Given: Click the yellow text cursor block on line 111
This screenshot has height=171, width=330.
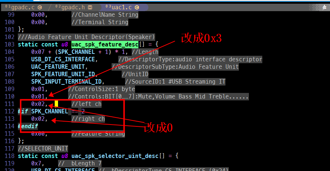Looking at the screenshot, I should coord(56,104).
